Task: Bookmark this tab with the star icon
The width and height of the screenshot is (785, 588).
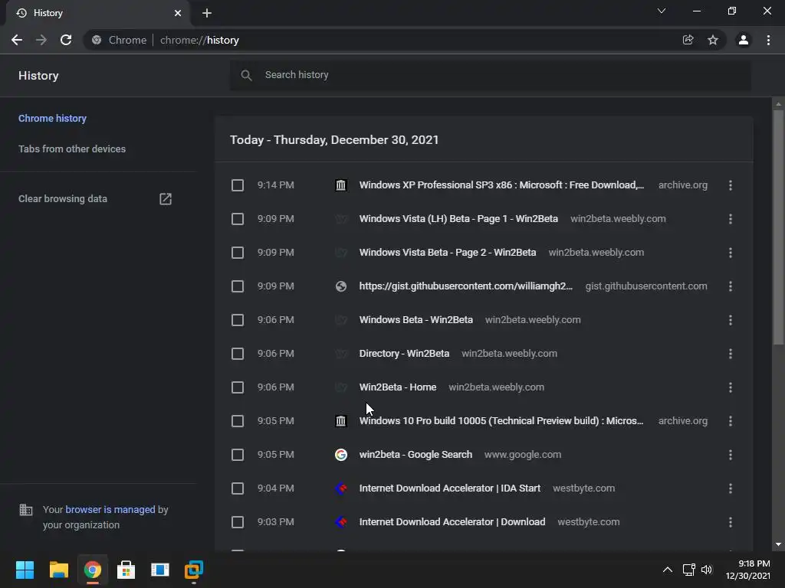Action: 713,40
